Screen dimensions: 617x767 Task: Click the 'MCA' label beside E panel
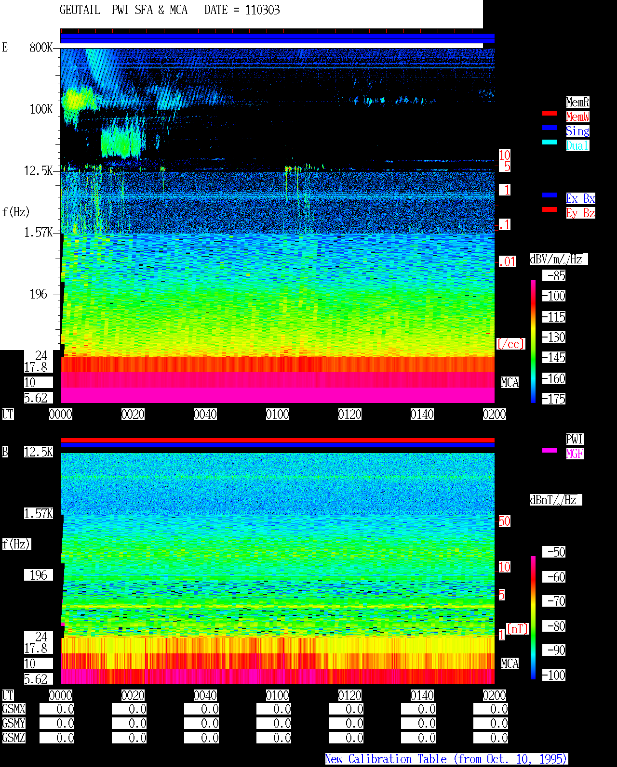pos(510,382)
